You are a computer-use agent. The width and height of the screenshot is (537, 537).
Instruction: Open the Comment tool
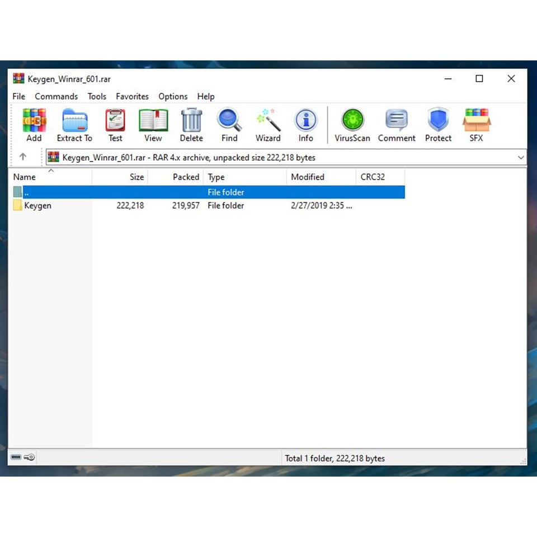[397, 125]
